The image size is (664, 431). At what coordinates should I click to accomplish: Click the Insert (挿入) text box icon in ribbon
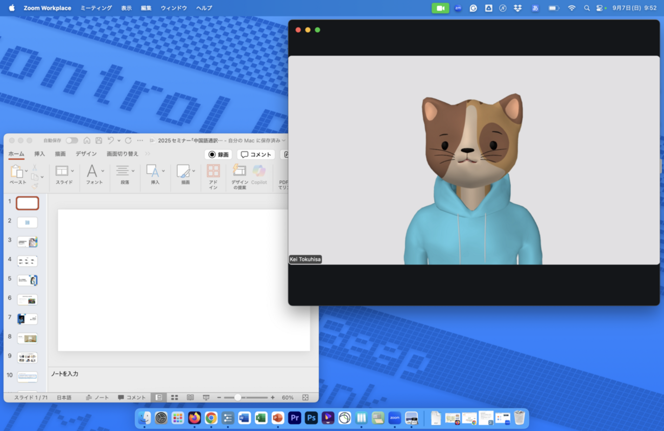tap(153, 171)
